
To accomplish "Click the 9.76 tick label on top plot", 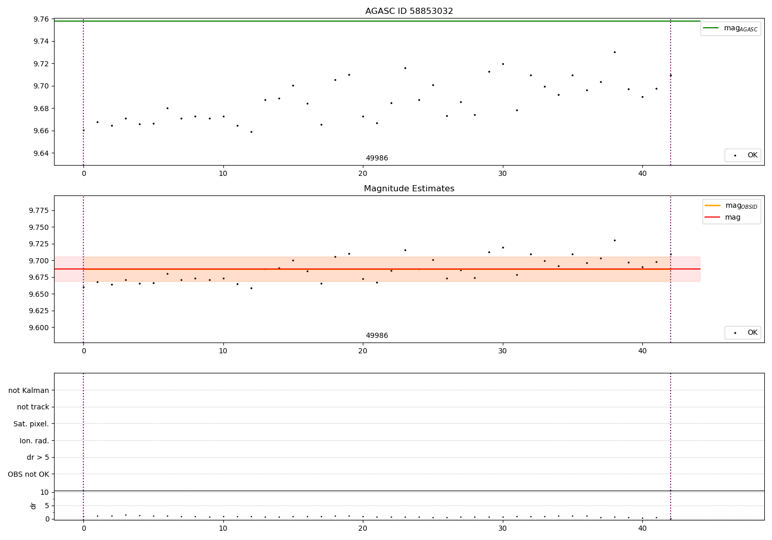I will (x=41, y=19).
